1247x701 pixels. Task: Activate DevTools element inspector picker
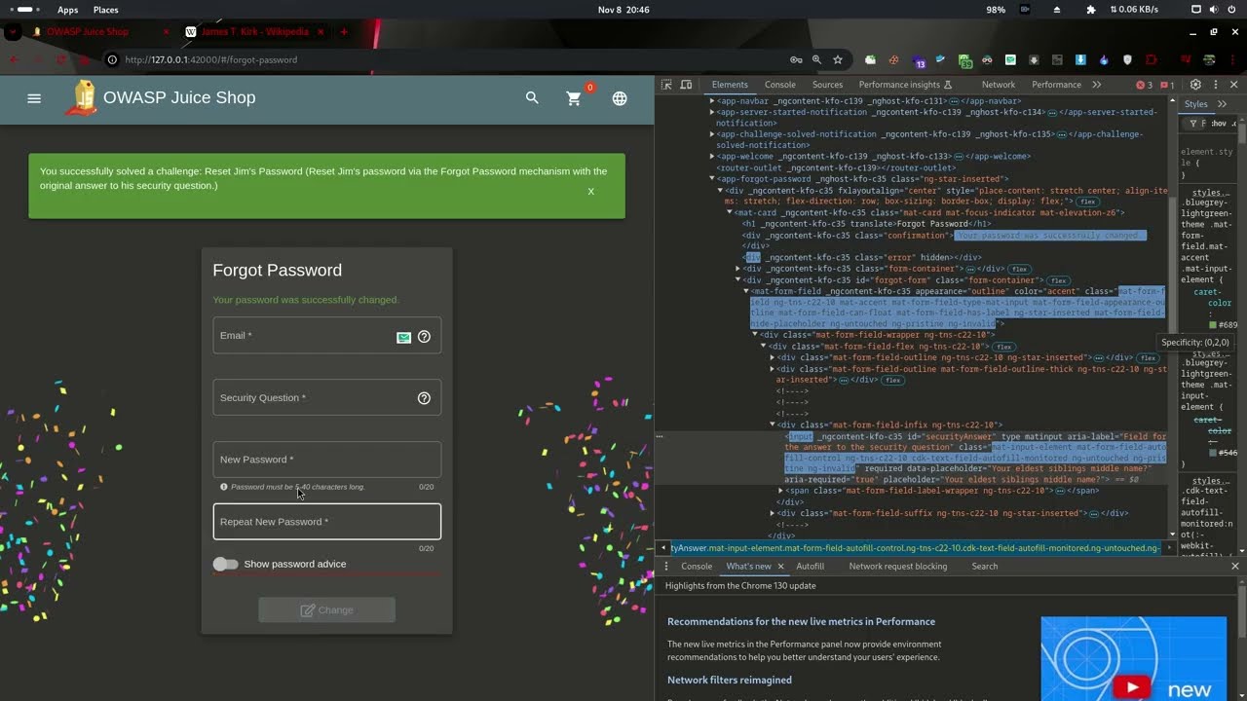(666, 85)
